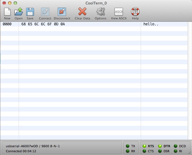Toggle the DTR signal indicator
This screenshot has width=192, height=155.
click(160, 146)
